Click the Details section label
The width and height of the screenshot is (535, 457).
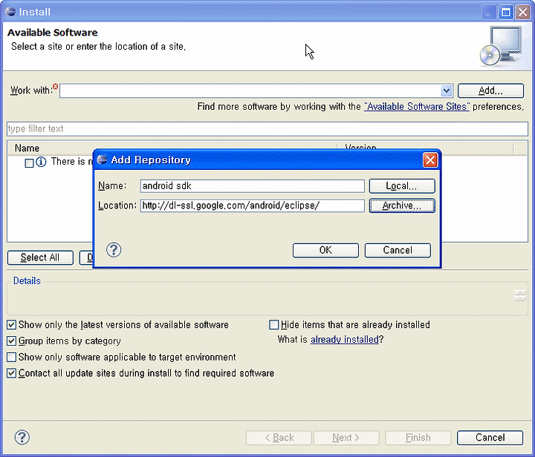pyautogui.click(x=27, y=281)
